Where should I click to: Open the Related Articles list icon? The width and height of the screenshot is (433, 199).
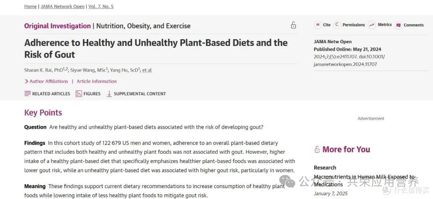(x=28, y=94)
